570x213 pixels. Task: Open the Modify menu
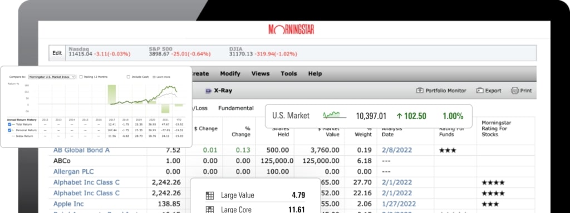(x=230, y=73)
